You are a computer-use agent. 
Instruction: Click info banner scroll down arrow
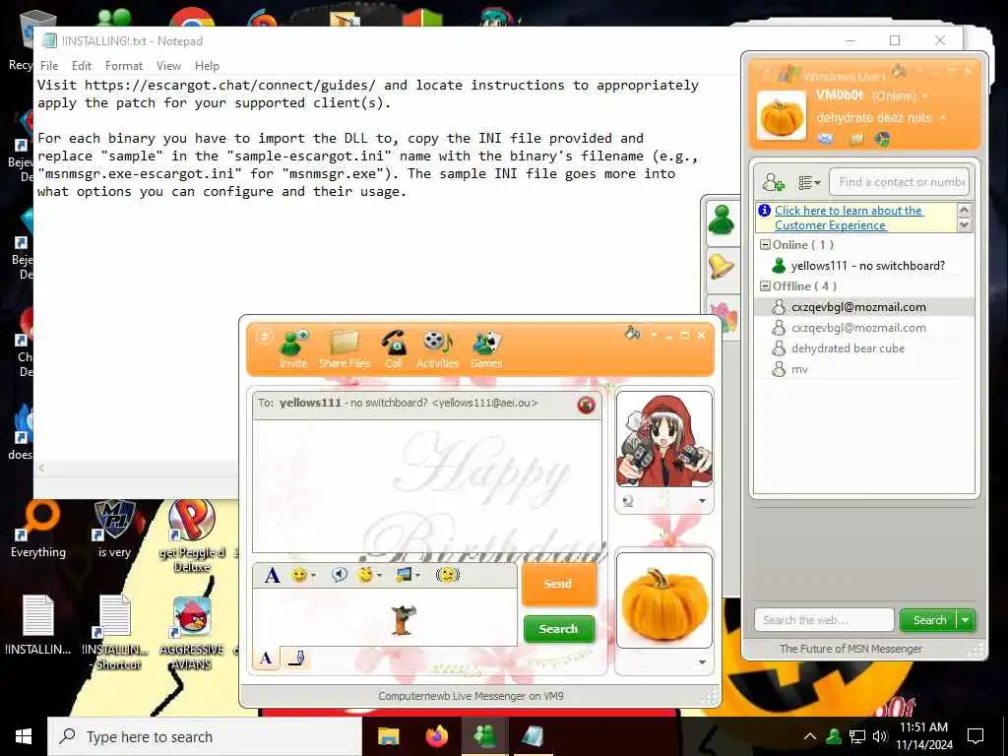click(964, 224)
